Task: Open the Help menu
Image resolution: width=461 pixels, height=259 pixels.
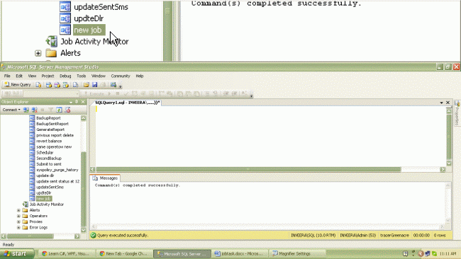Action: click(x=139, y=76)
